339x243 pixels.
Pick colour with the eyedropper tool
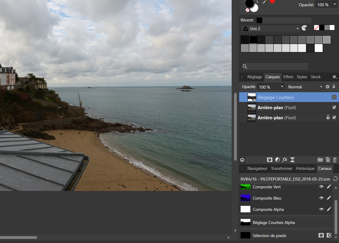(265, 2)
